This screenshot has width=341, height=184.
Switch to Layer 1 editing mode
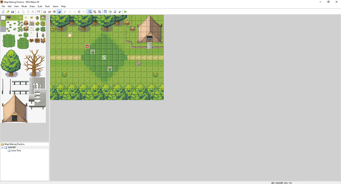[44, 12]
